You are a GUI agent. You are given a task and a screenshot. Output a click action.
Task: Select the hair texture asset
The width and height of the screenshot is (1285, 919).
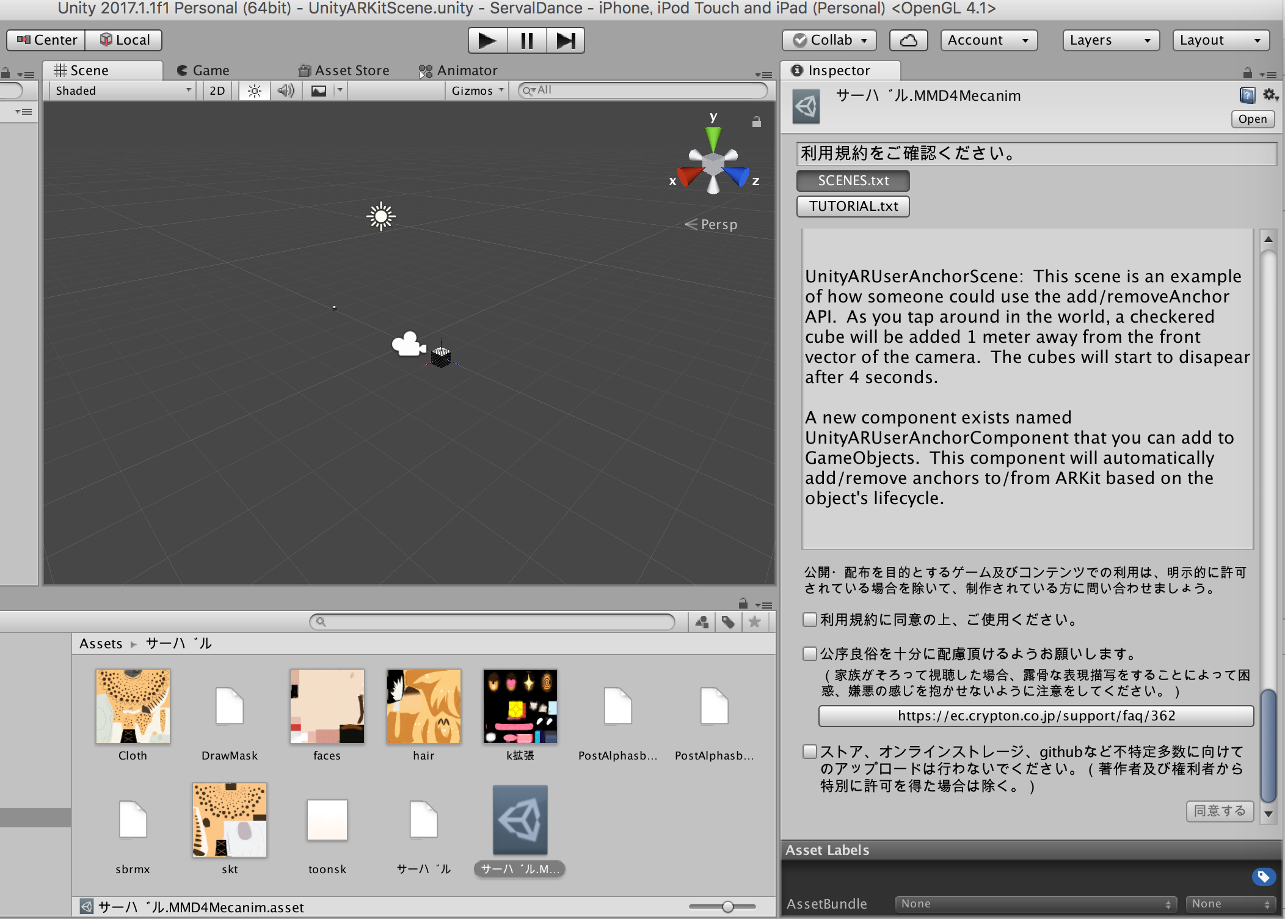(423, 706)
